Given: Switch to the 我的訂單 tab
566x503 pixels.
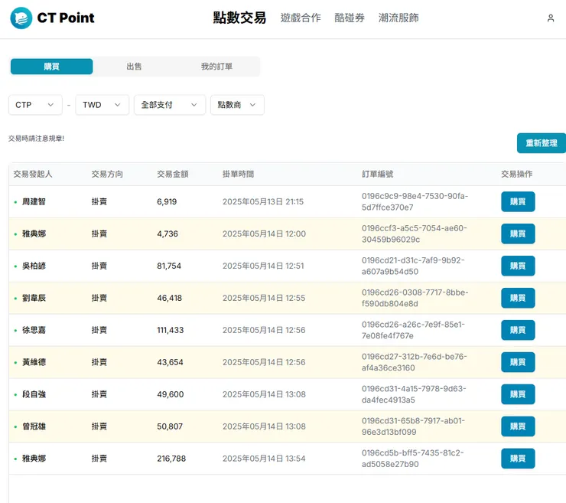Looking at the screenshot, I should point(216,67).
